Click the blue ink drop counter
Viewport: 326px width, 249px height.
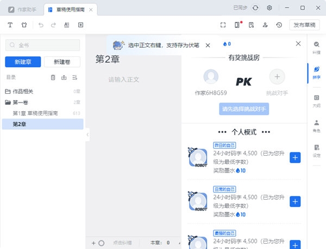(227, 44)
